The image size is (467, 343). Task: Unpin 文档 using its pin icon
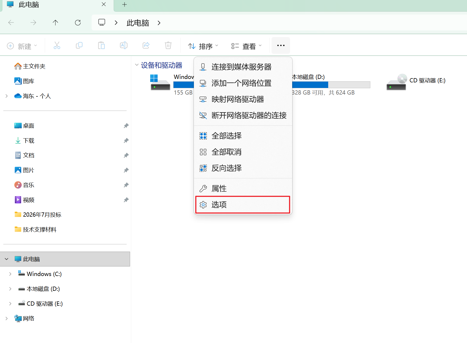[x=126, y=155]
